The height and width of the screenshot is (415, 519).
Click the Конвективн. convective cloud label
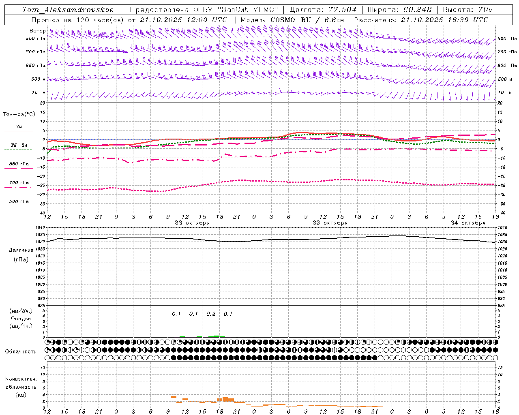point(21,379)
